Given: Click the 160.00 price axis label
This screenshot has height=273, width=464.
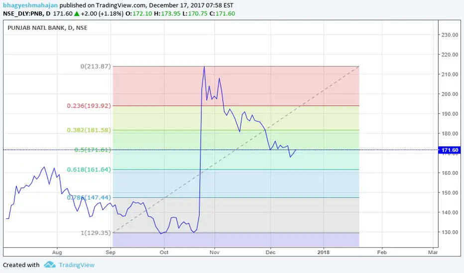Looking at the screenshot, I should tap(450, 173).
